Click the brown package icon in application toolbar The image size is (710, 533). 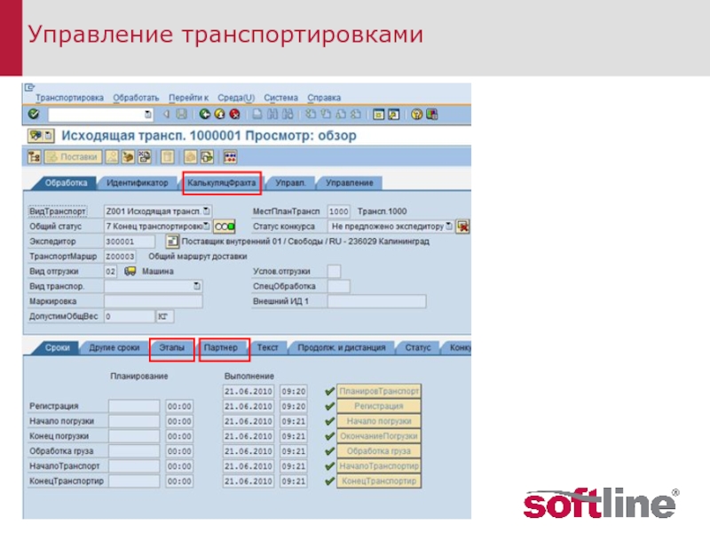(x=129, y=157)
